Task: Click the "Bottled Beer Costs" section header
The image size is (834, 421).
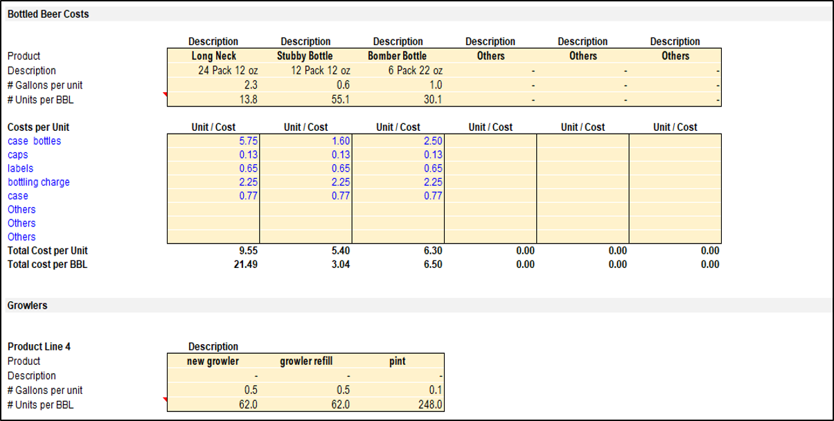Action: click(x=48, y=14)
